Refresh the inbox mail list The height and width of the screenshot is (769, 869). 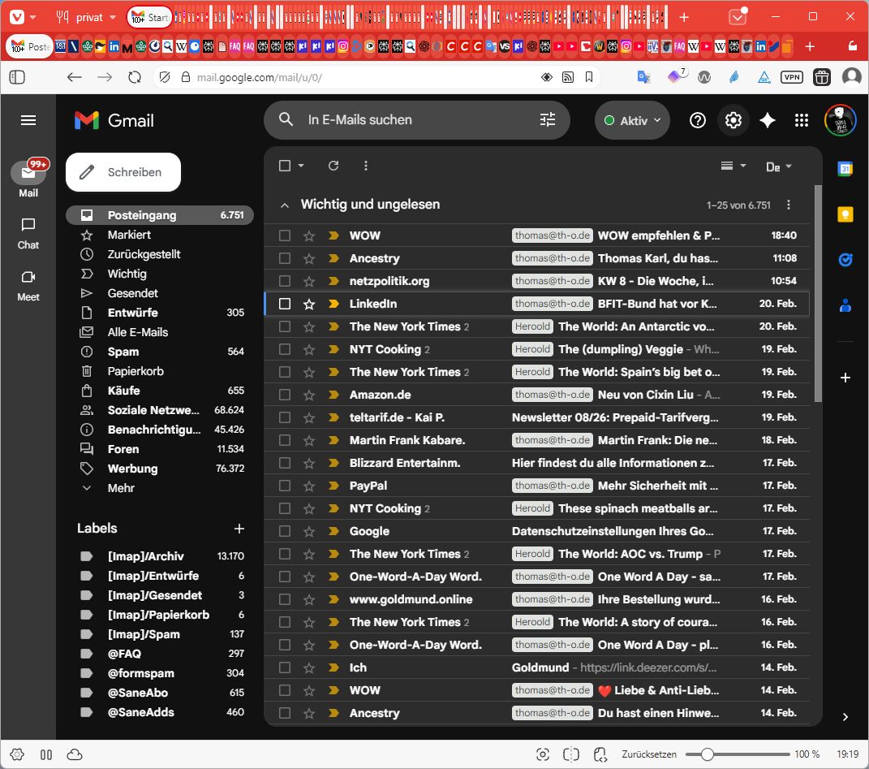point(333,166)
